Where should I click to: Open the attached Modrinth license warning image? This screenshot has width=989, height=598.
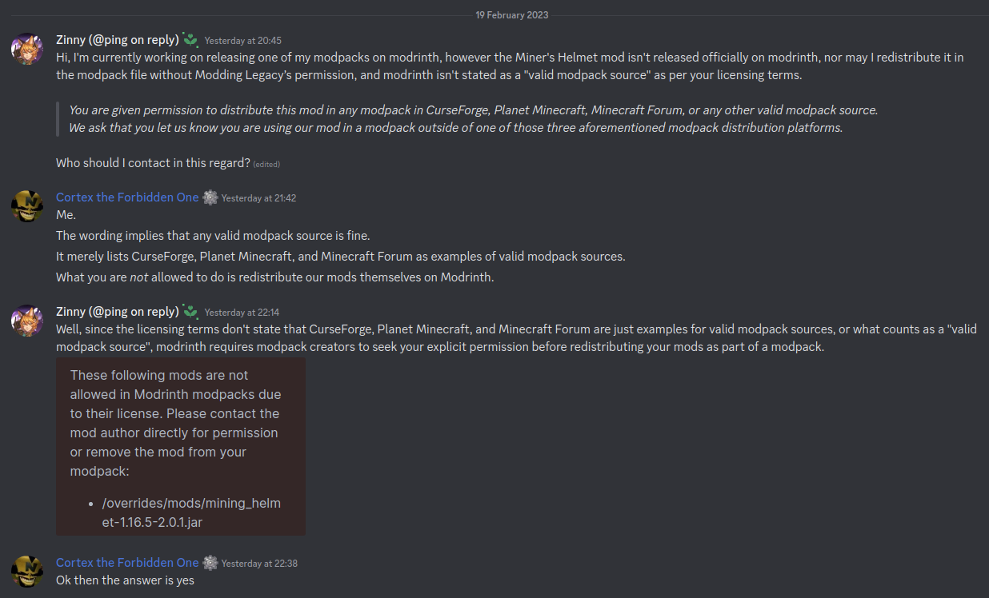181,446
